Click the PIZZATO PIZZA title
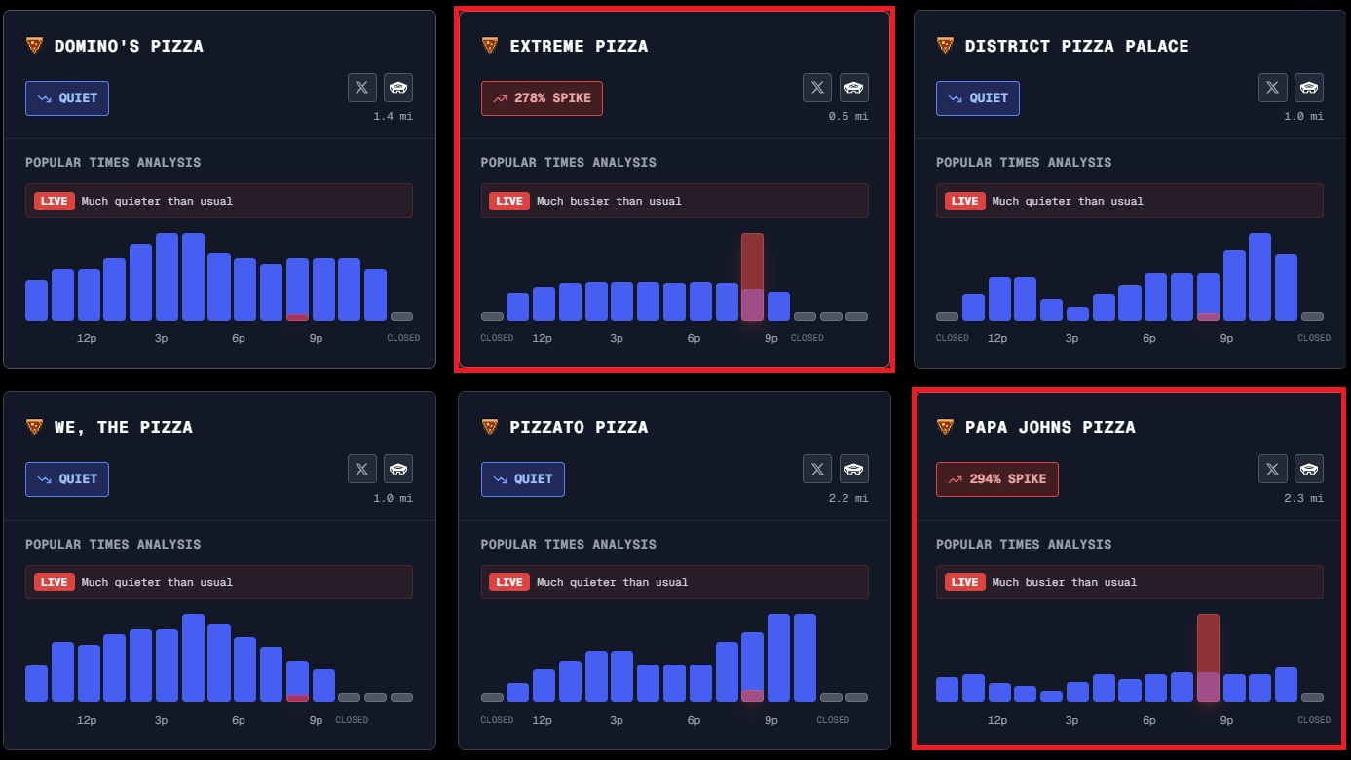 coord(579,427)
